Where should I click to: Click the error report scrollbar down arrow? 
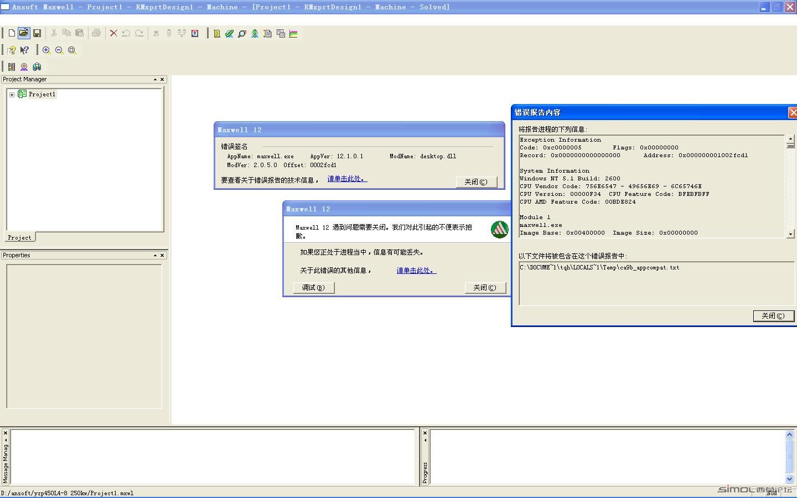(790, 234)
